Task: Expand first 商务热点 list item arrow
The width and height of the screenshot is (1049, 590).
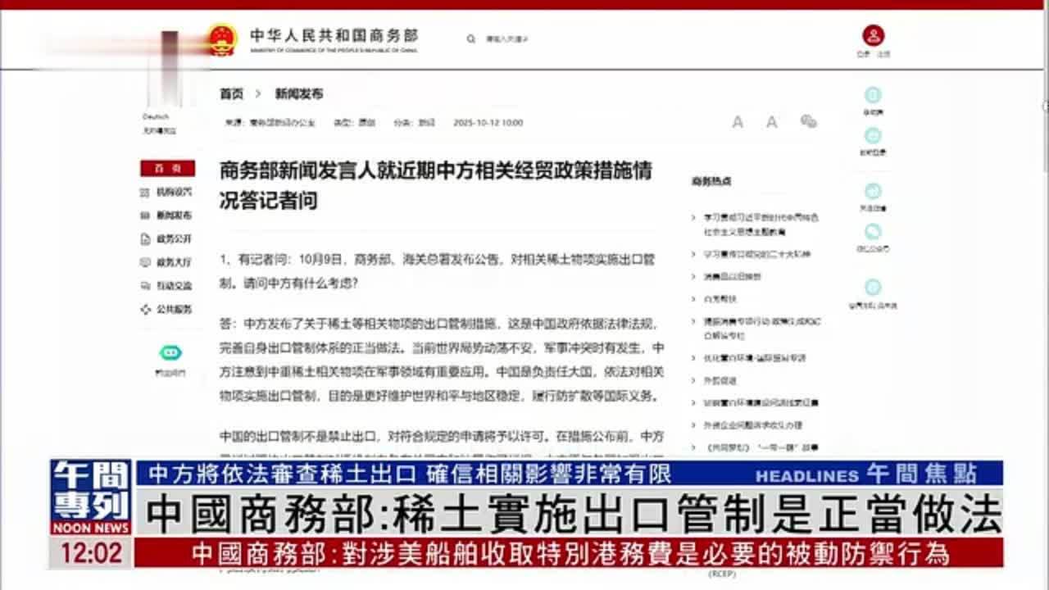Action: 694,218
